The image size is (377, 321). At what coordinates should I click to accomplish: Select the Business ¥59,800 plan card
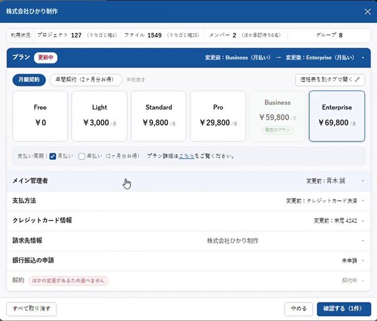[277, 116]
